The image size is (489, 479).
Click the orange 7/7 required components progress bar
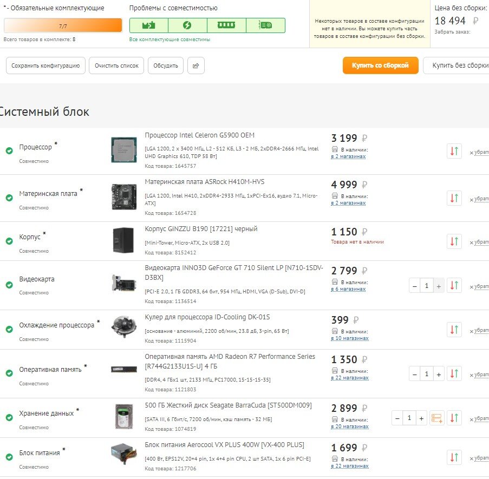pos(63,25)
